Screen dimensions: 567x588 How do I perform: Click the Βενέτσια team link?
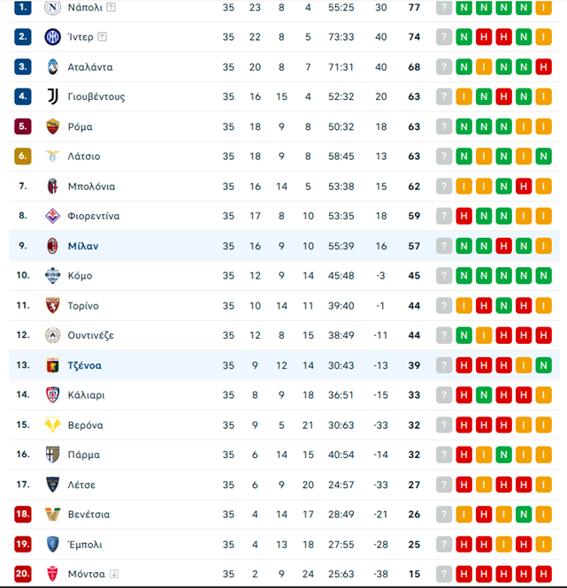click(x=89, y=514)
